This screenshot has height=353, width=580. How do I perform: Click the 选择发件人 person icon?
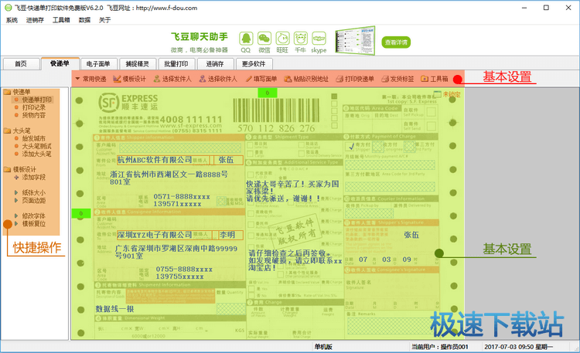157,79
